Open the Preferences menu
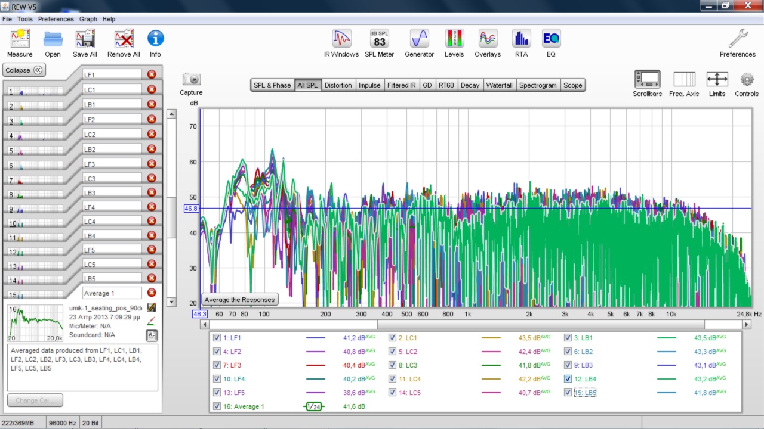 pyautogui.click(x=56, y=19)
